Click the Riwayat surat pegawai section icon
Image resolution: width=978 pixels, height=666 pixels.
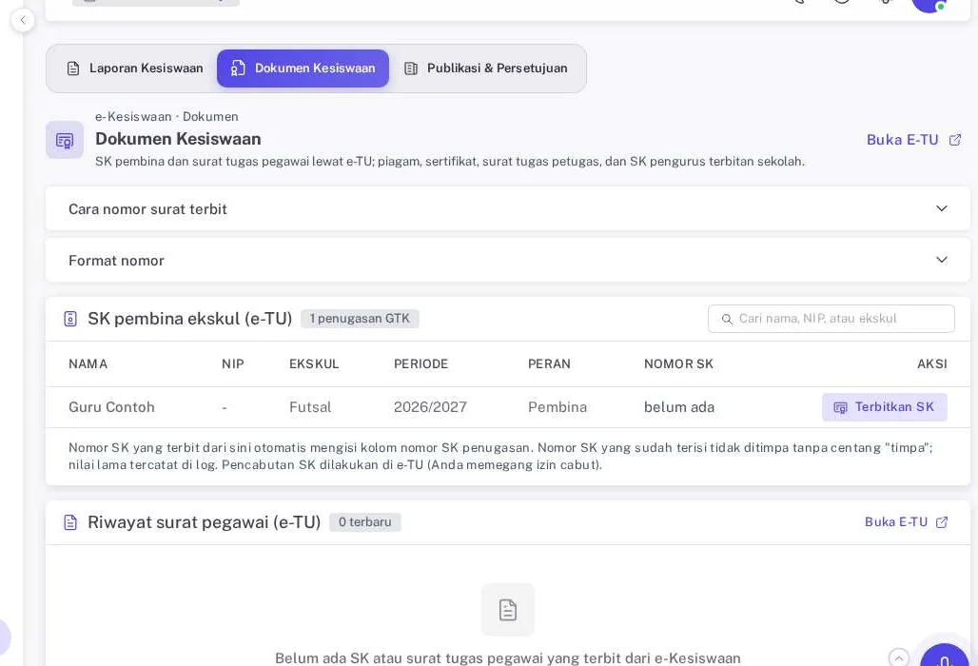pos(70,522)
